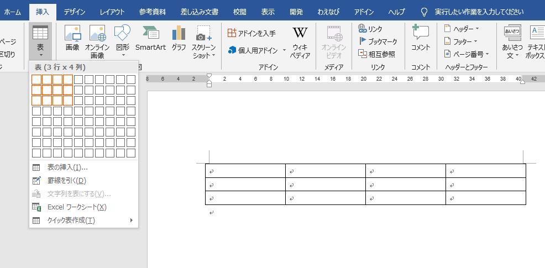Insert a chart with グラフ
Viewport: 545px width, 268px height.
(x=179, y=38)
